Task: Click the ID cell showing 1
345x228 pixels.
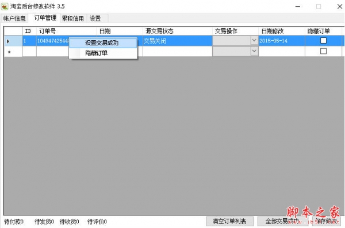Action: [29, 41]
